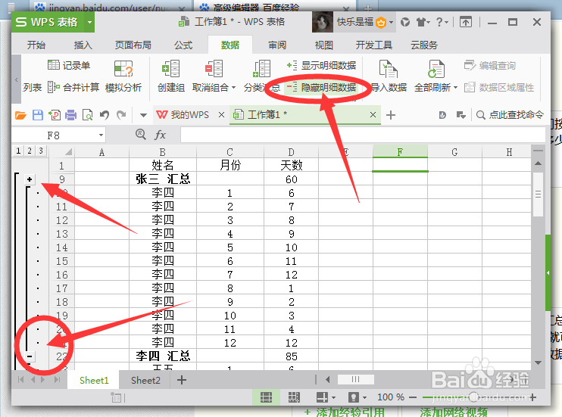Click the open folder icon in quick toolbar
Viewport: 562px width, 417px height.
coord(20,115)
